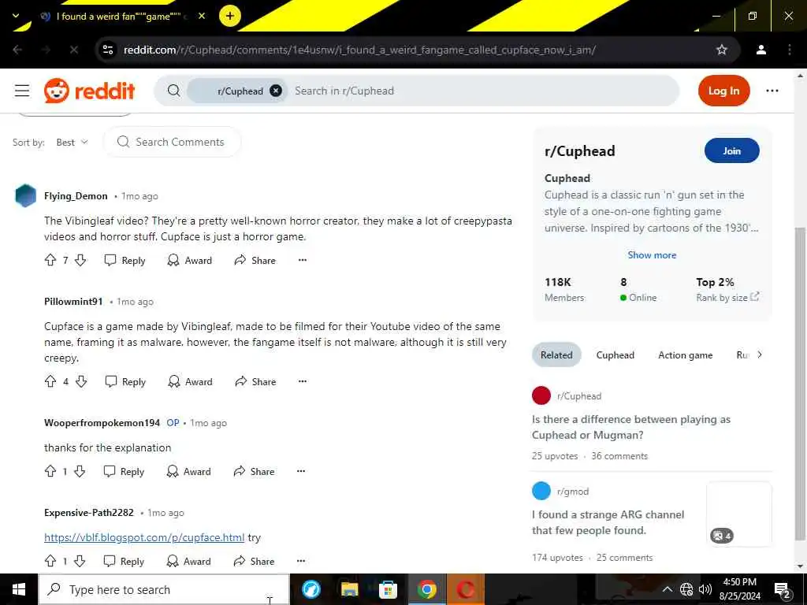Screen dimensions: 807x605
Task: Show more related topic tabs with chevron
Action: (x=760, y=355)
